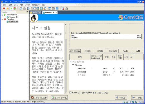Click the sda2 disk graphic segment

pos(139,37)
